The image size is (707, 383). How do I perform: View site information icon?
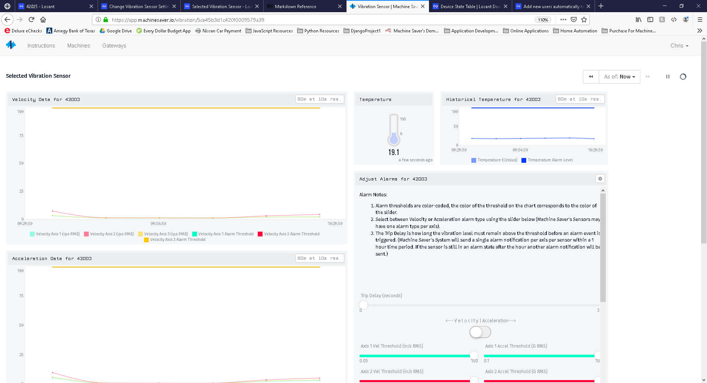click(x=98, y=20)
